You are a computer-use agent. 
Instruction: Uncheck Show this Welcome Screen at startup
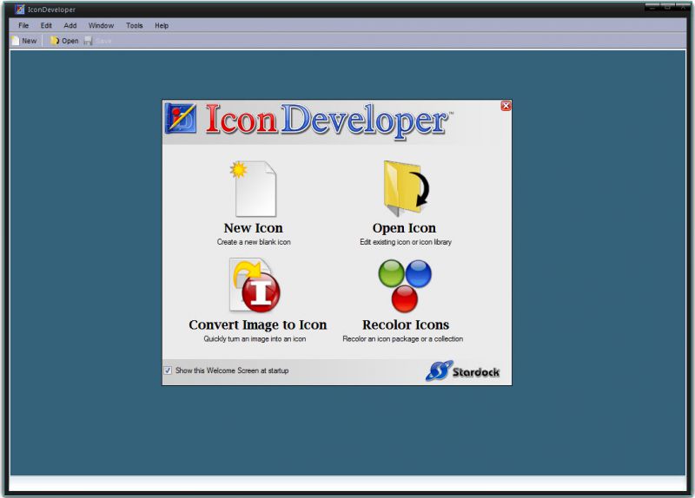point(168,370)
